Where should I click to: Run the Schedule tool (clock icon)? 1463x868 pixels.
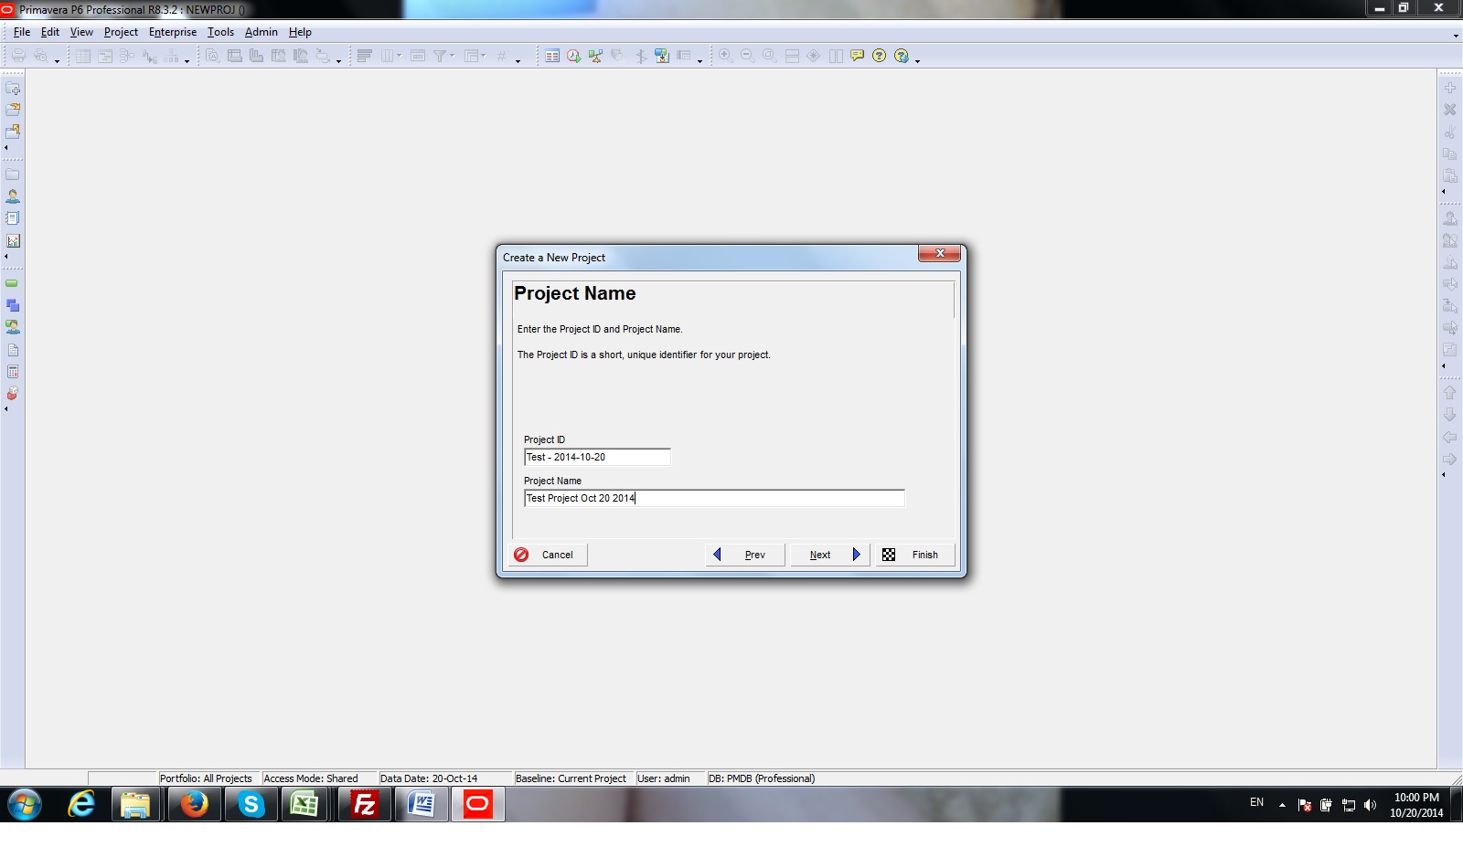(x=574, y=56)
